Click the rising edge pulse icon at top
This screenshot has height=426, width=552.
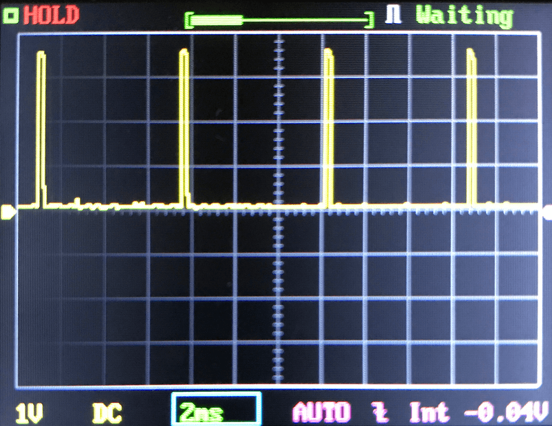point(394,15)
